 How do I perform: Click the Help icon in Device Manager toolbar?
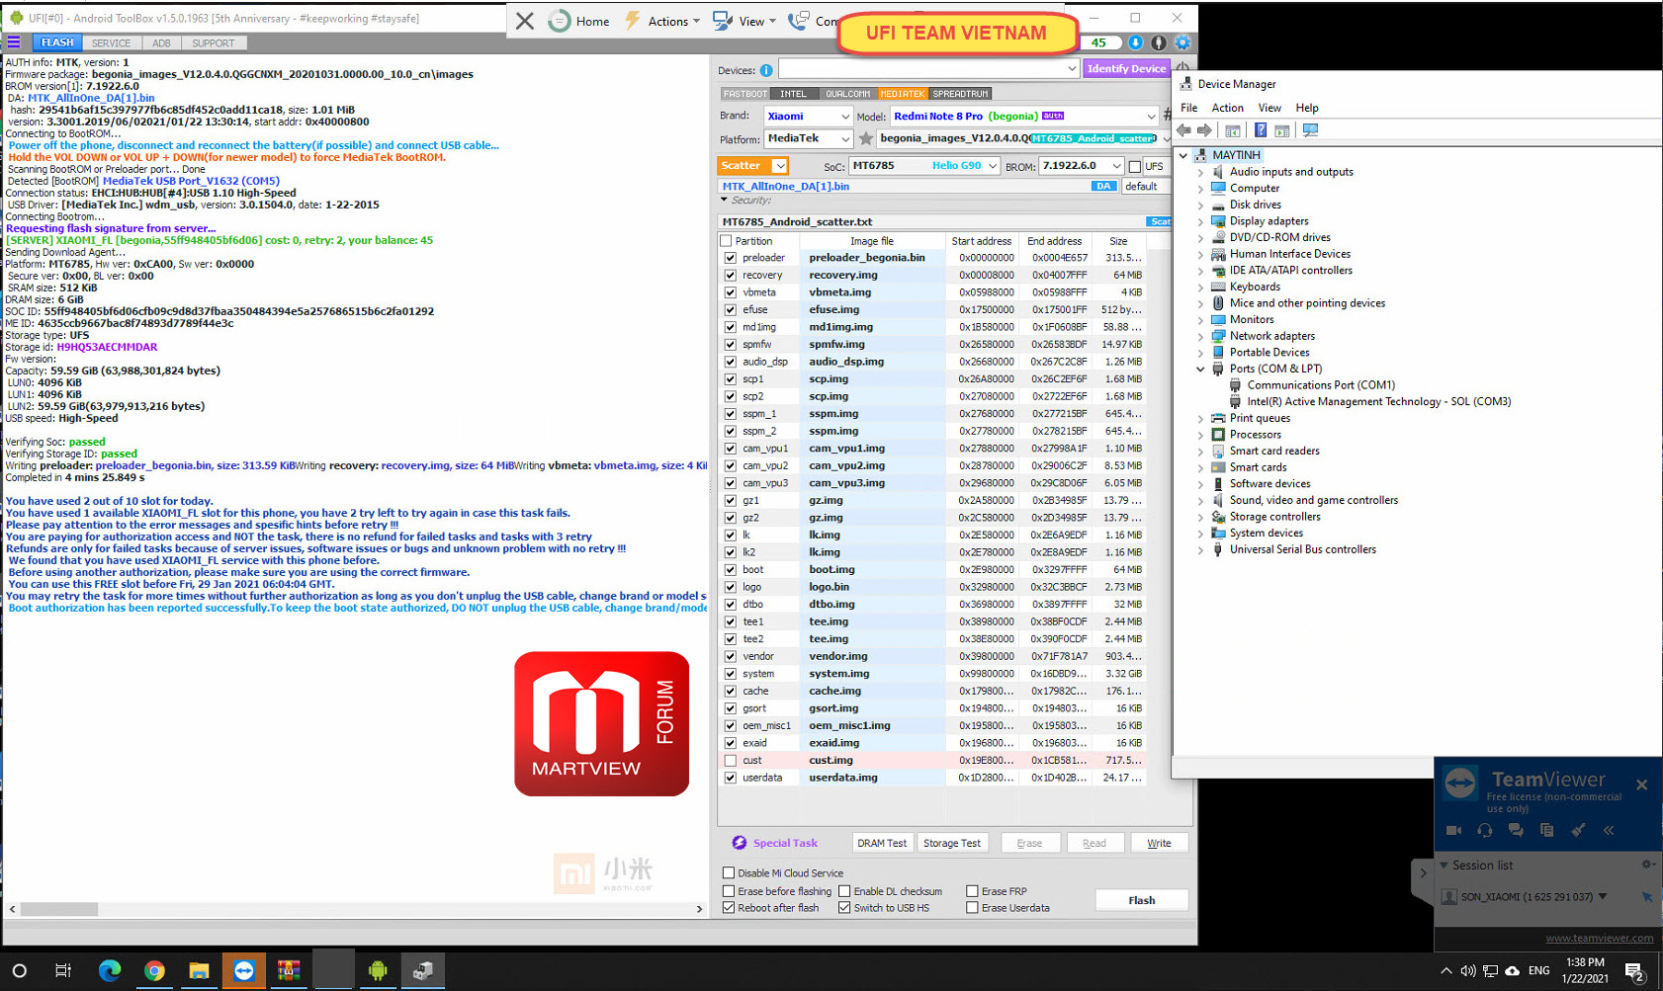pyautogui.click(x=1261, y=130)
